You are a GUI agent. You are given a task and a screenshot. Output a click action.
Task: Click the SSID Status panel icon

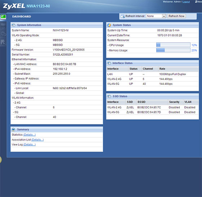click(109, 96)
